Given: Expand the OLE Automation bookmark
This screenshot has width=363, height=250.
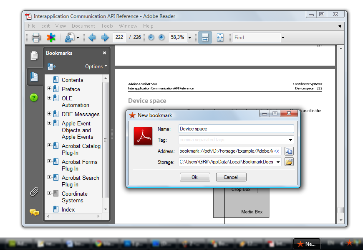Looking at the screenshot, I should pyautogui.click(x=49, y=98).
